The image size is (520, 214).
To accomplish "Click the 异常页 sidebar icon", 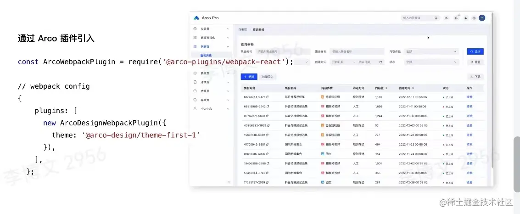I will click(195, 100).
